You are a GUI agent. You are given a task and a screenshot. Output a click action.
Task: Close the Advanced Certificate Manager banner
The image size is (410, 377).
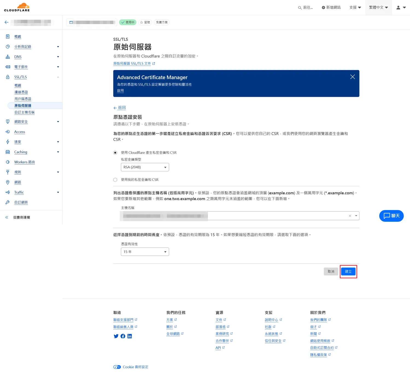352,77
